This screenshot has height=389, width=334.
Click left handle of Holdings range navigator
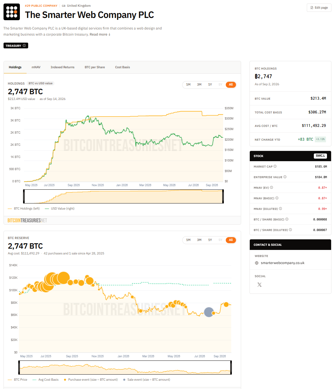click(x=24, y=196)
